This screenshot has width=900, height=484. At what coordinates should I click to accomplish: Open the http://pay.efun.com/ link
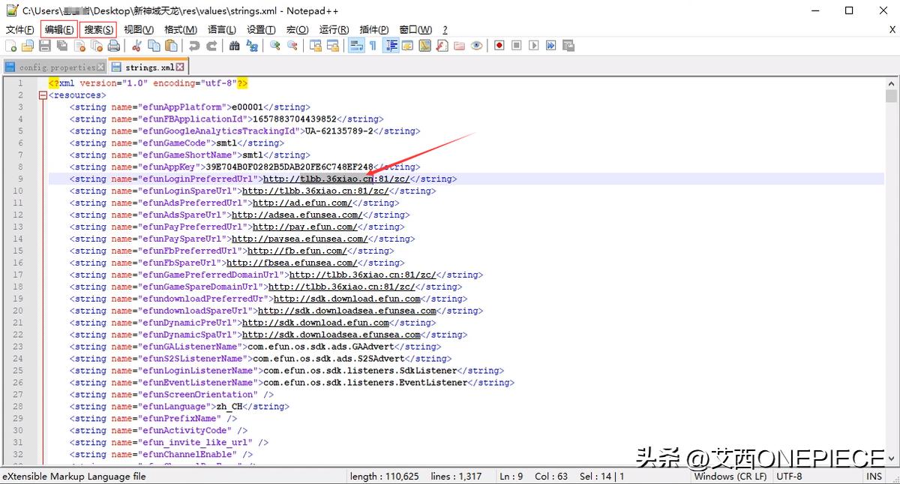301,227
